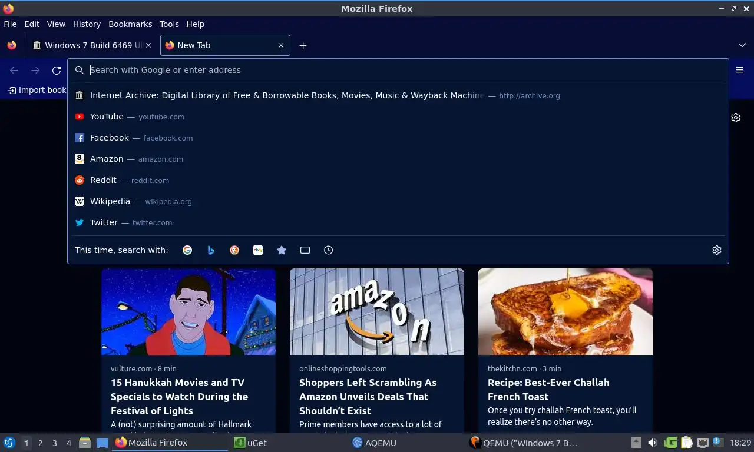Choose the Facebook suggestion

[398, 138]
